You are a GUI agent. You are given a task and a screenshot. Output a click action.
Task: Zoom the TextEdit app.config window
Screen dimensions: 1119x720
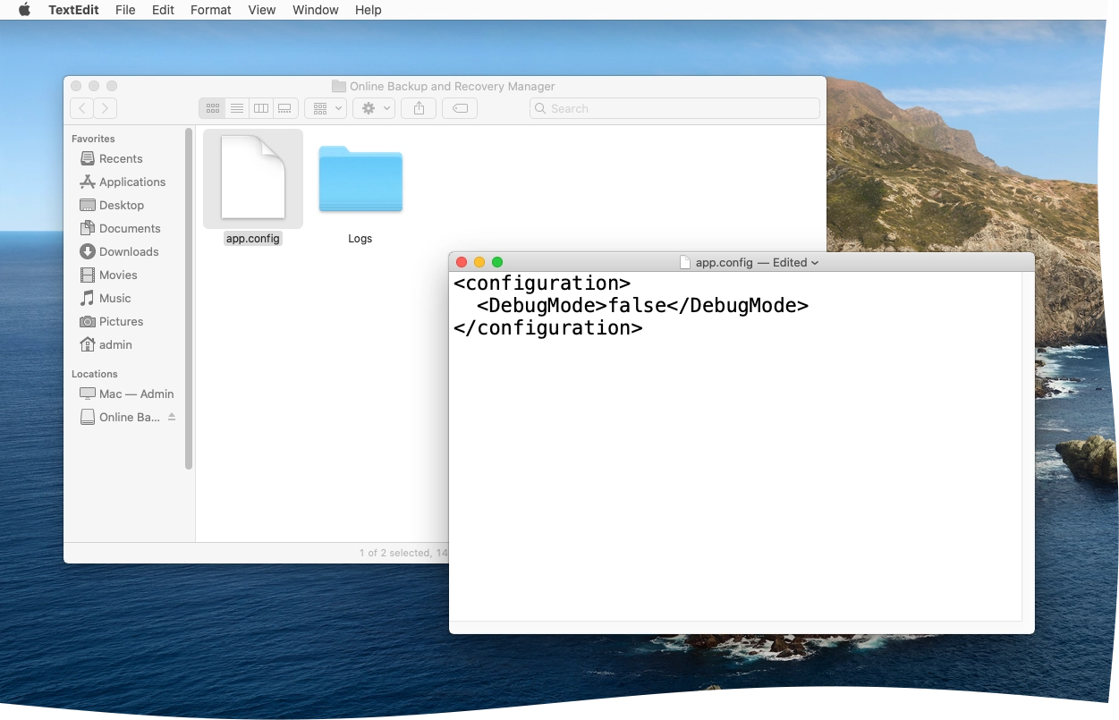pos(497,262)
